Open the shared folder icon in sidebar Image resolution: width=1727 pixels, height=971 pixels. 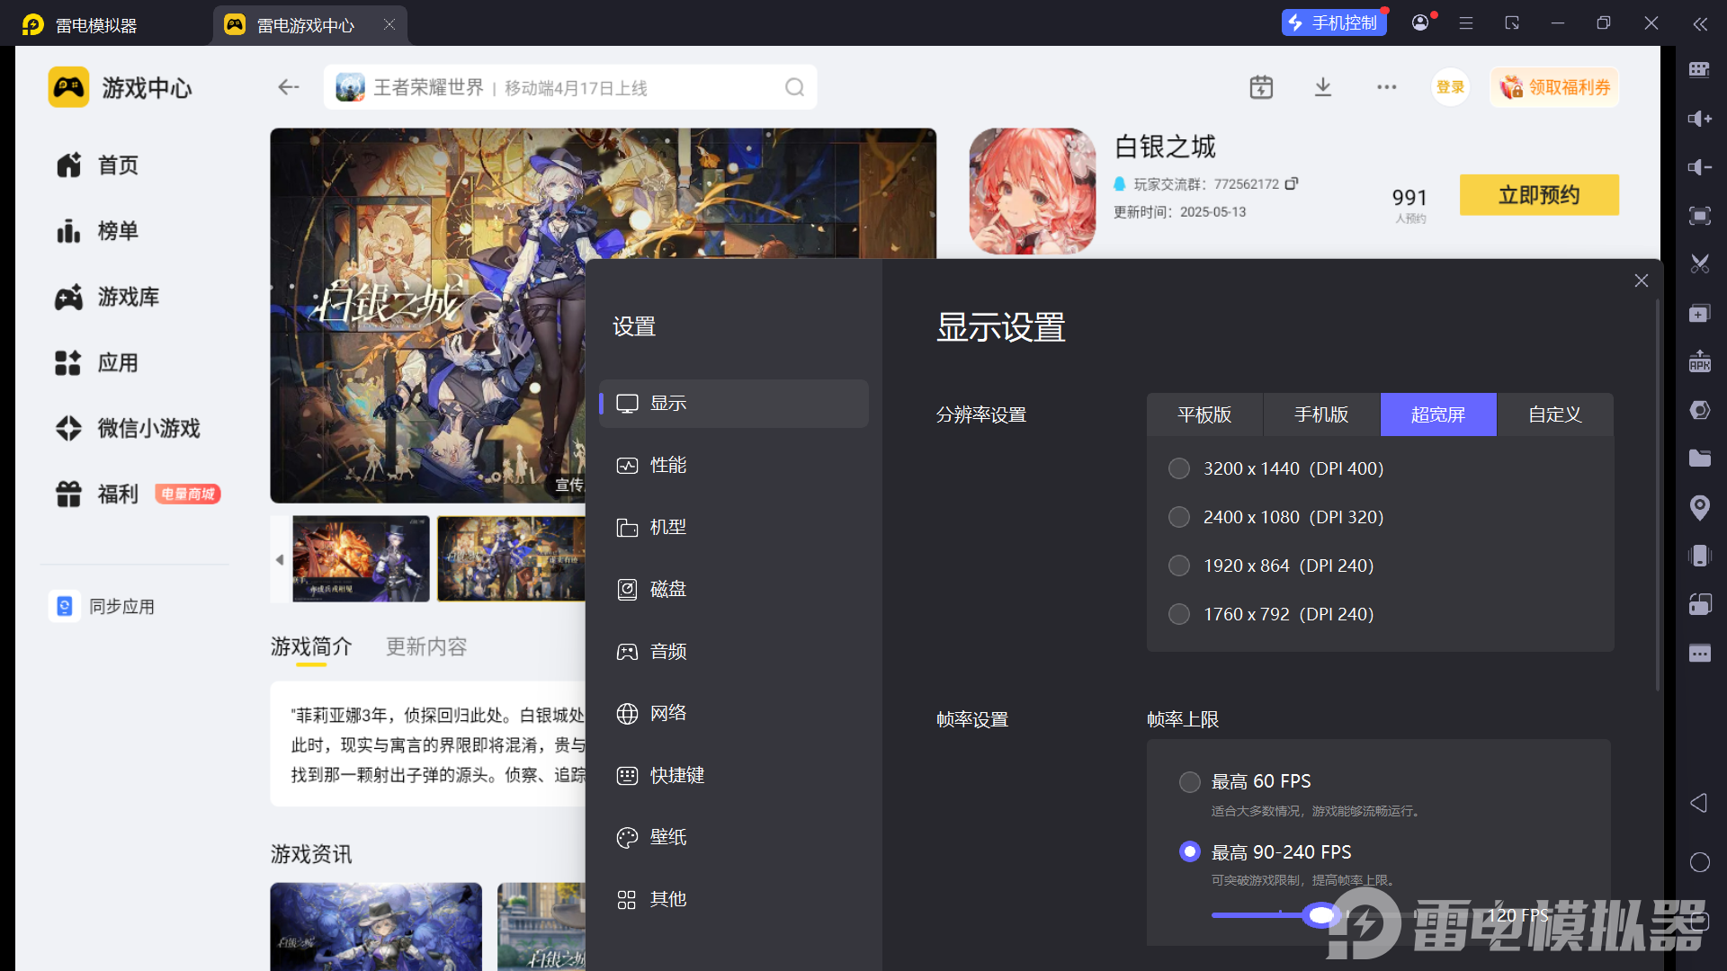(1699, 459)
